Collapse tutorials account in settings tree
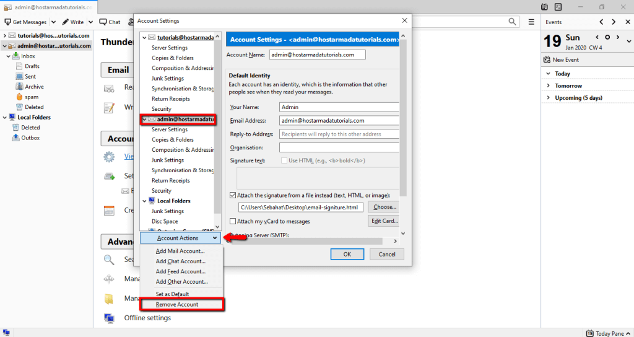Screen dimensions: 634x337 (x=144, y=37)
